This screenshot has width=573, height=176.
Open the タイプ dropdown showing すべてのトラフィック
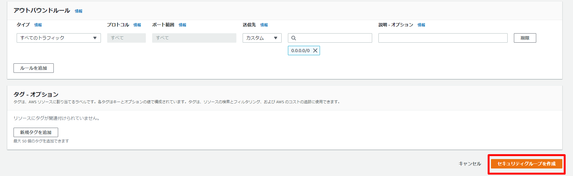click(59, 38)
